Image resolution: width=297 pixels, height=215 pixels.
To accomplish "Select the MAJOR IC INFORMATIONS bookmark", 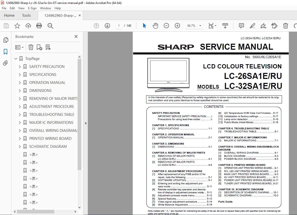I will [51, 123].
